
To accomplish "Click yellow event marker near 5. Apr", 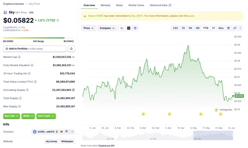I will [x=169, y=114].
